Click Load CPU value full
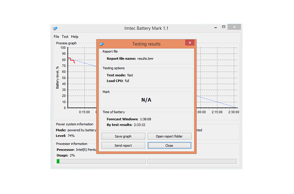Screen dimensions: 294x194 point(127,81)
